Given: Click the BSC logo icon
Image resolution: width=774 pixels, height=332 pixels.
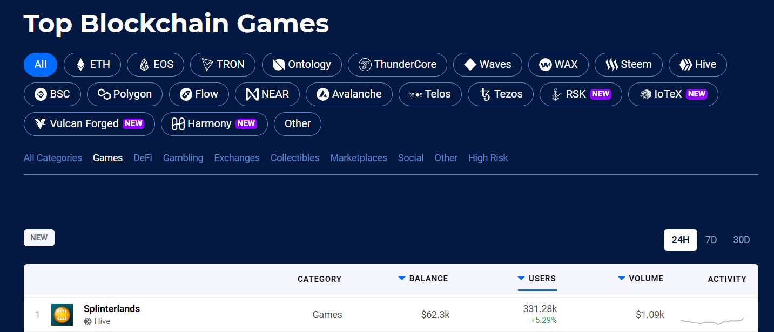Looking at the screenshot, I should 41,94.
